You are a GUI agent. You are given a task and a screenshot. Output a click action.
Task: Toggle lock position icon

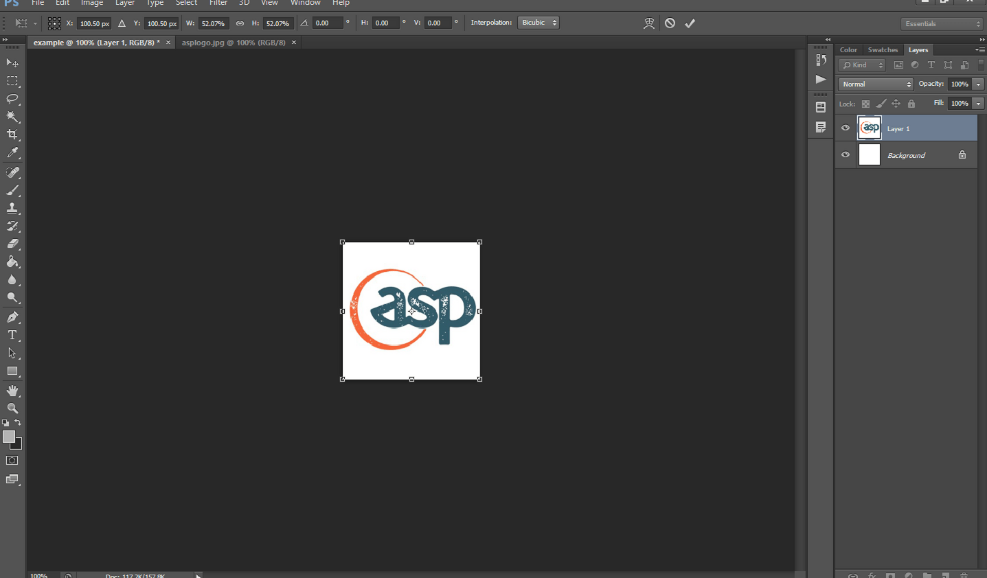[x=896, y=104]
